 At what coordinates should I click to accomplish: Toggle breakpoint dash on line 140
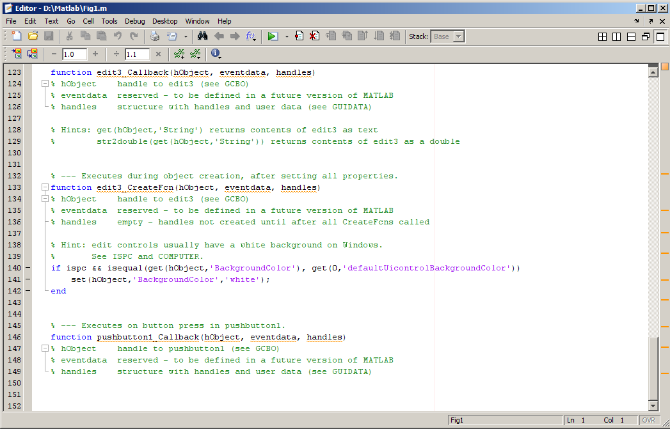pos(28,268)
